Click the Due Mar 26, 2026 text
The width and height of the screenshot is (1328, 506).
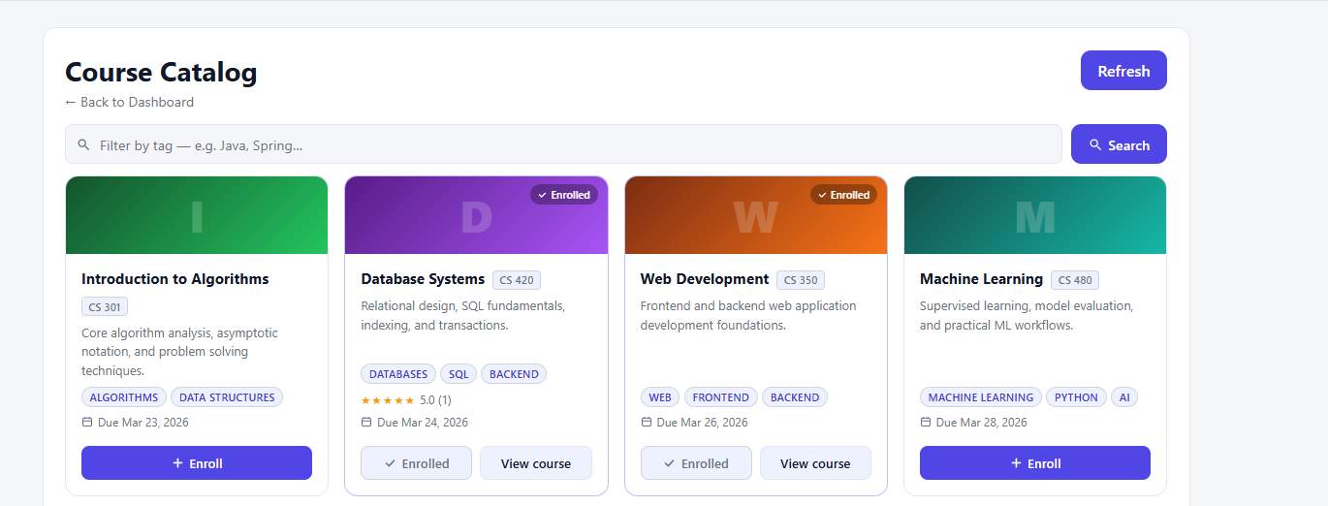point(703,423)
